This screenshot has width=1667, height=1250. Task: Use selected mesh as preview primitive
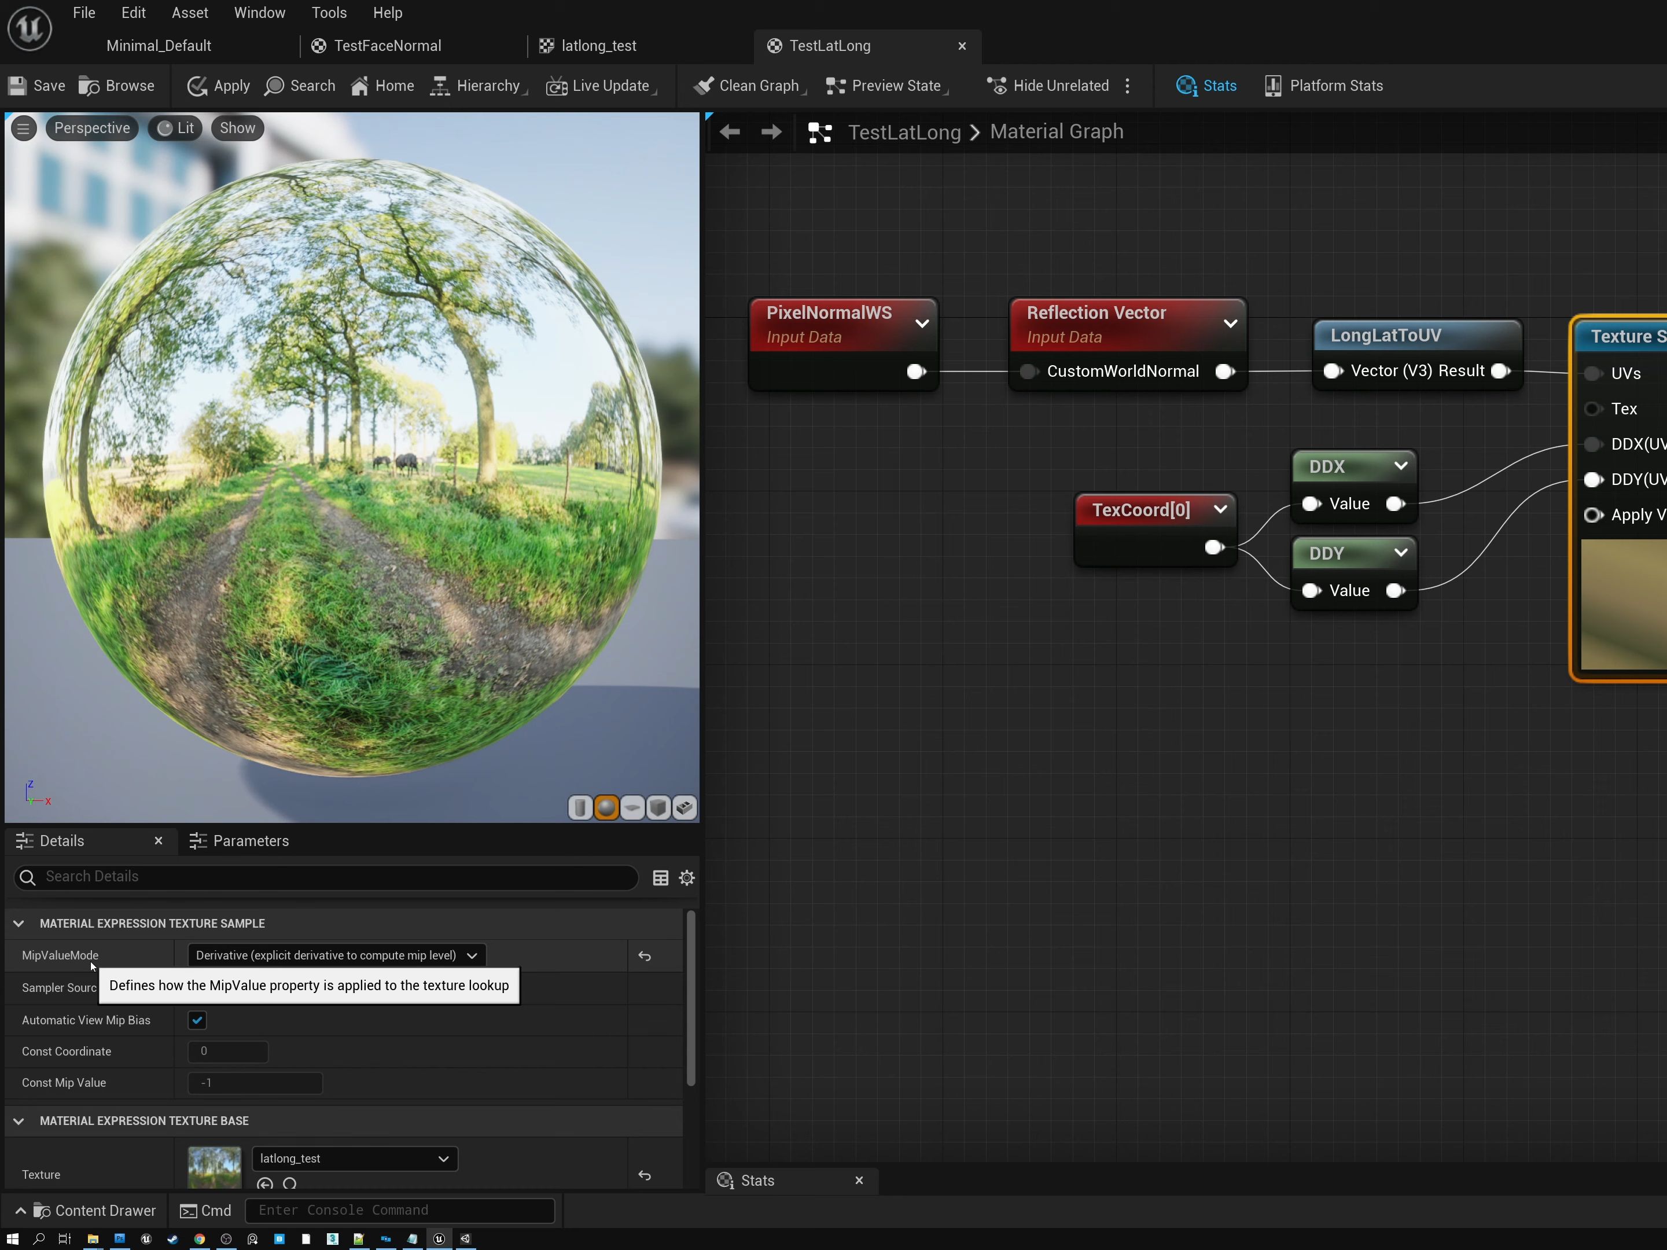click(685, 808)
